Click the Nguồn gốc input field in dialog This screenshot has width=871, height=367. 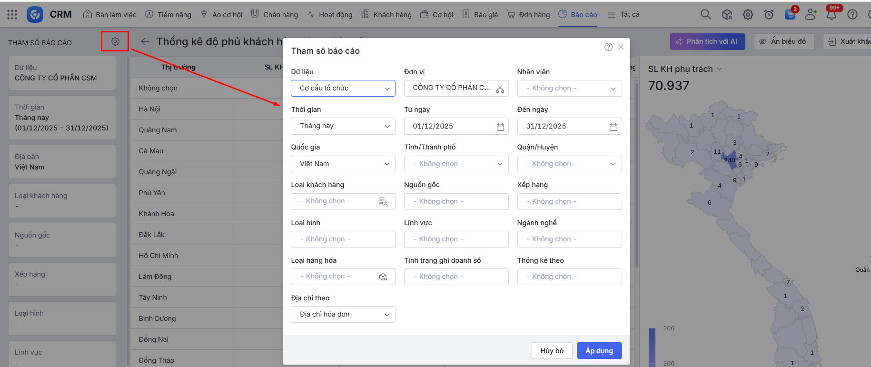point(456,202)
